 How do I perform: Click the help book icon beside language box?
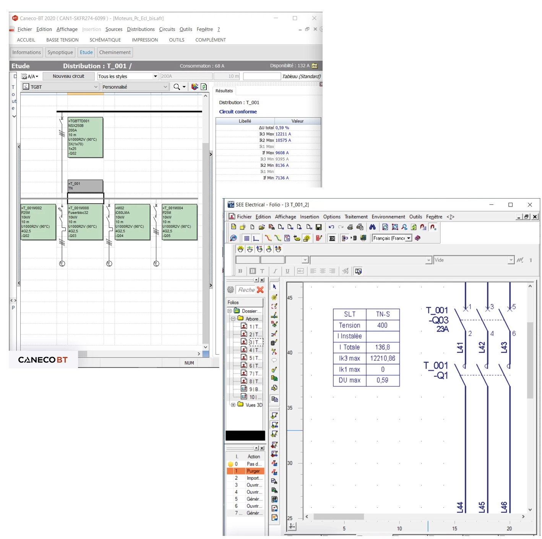pos(417,238)
